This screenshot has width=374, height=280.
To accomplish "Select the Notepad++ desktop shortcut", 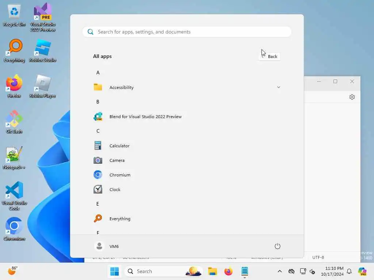I will point(14,157).
